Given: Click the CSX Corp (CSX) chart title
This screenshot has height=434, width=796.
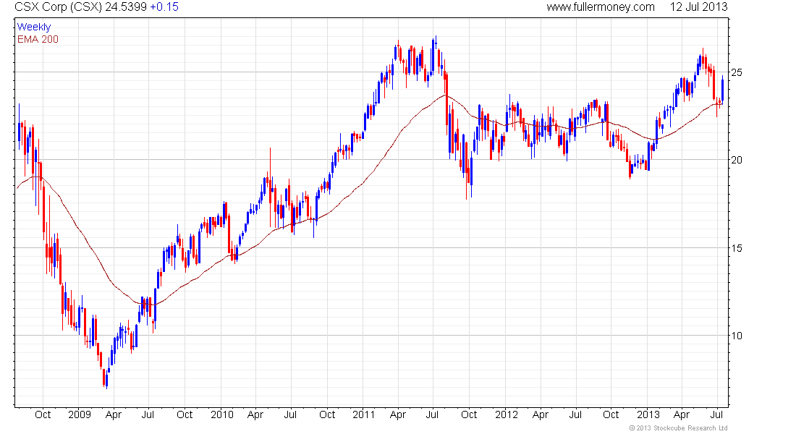Looking at the screenshot, I should 59,7.
